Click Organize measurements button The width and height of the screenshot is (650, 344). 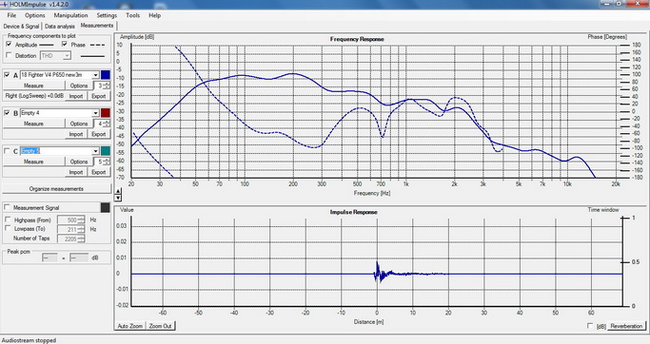pyautogui.click(x=56, y=189)
